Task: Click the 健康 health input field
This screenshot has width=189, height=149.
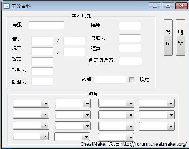Action: pyautogui.click(x=130, y=26)
